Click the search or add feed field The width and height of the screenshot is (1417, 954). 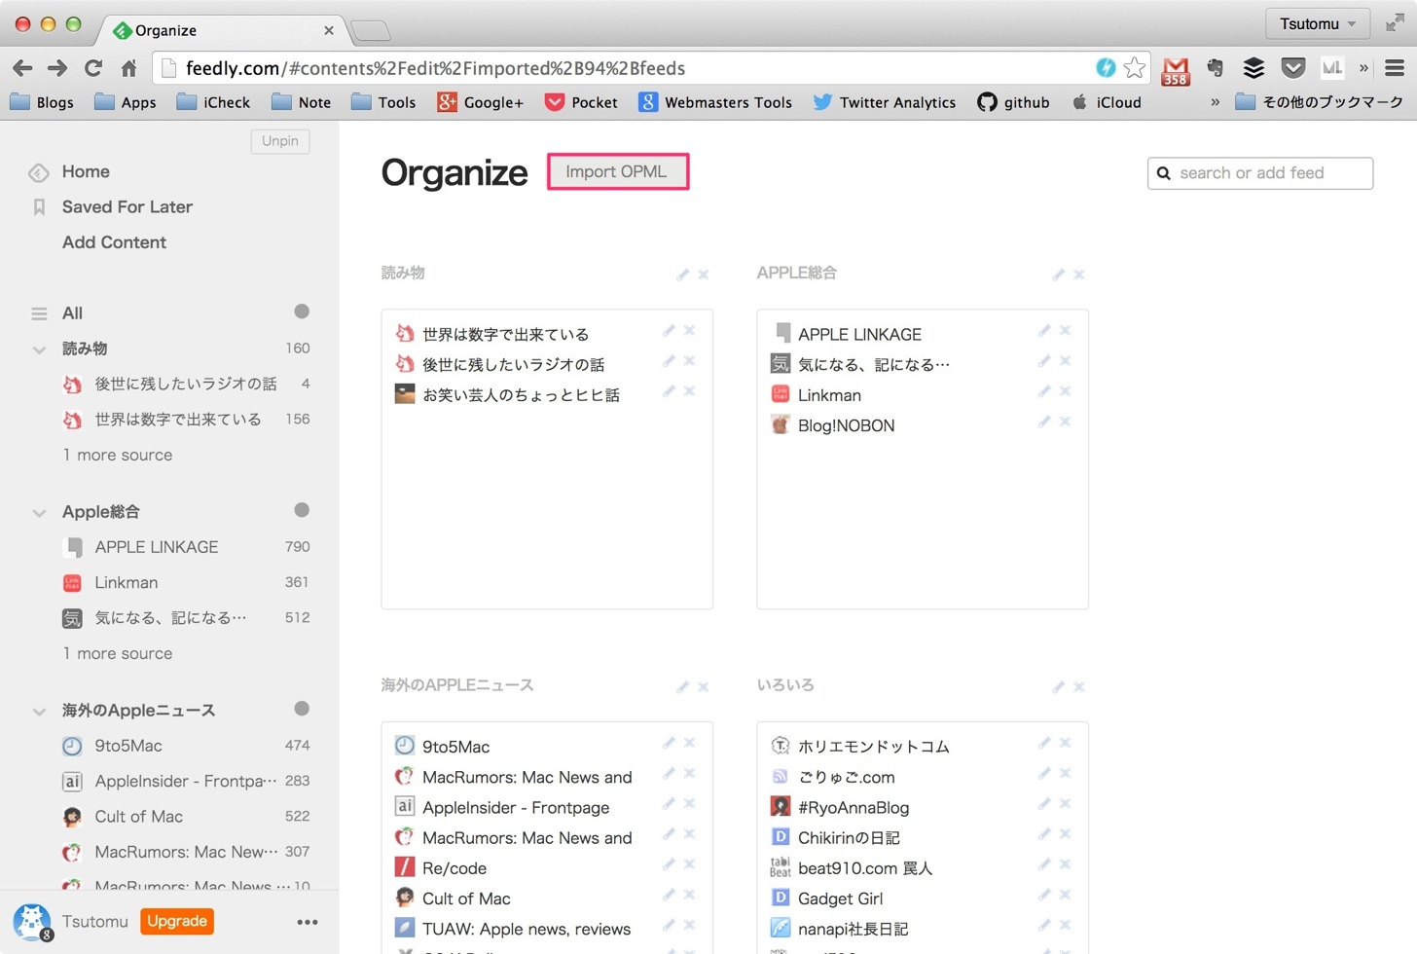pyautogui.click(x=1260, y=173)
